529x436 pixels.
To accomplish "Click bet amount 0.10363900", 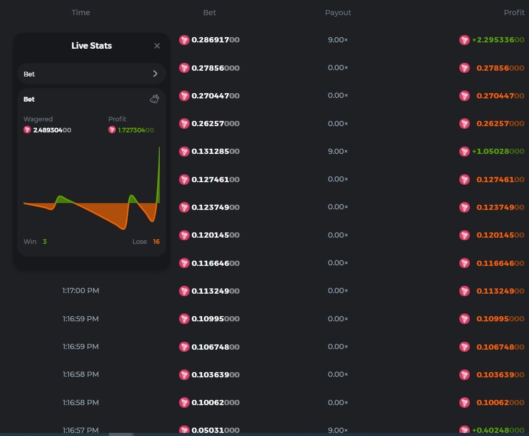I will 216,375.
